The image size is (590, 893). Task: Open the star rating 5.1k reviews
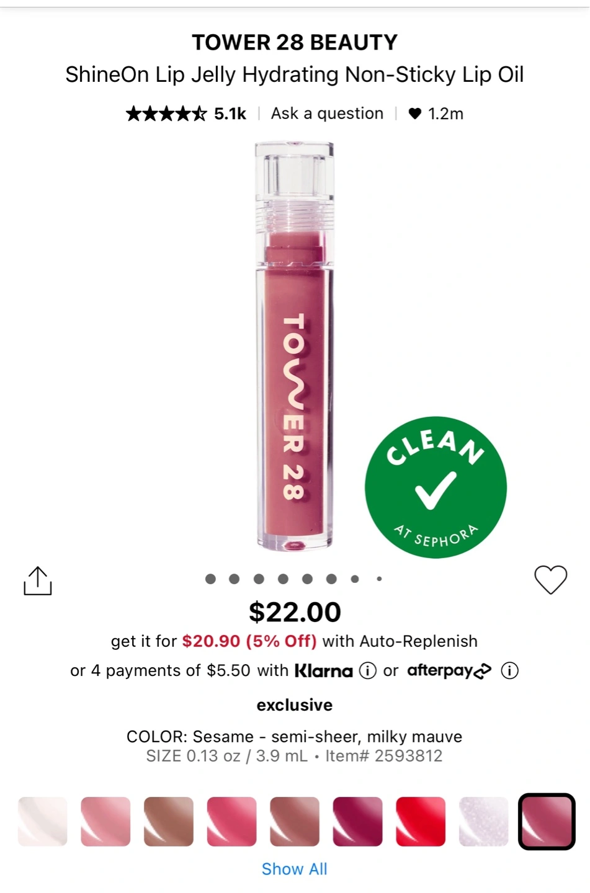coord(185,113)
